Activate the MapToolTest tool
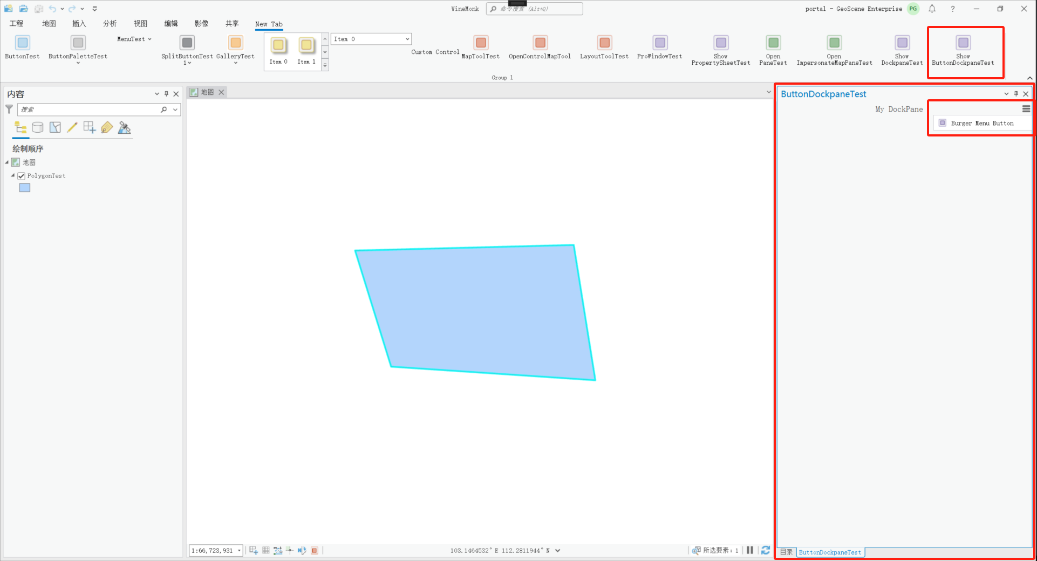 481,48
